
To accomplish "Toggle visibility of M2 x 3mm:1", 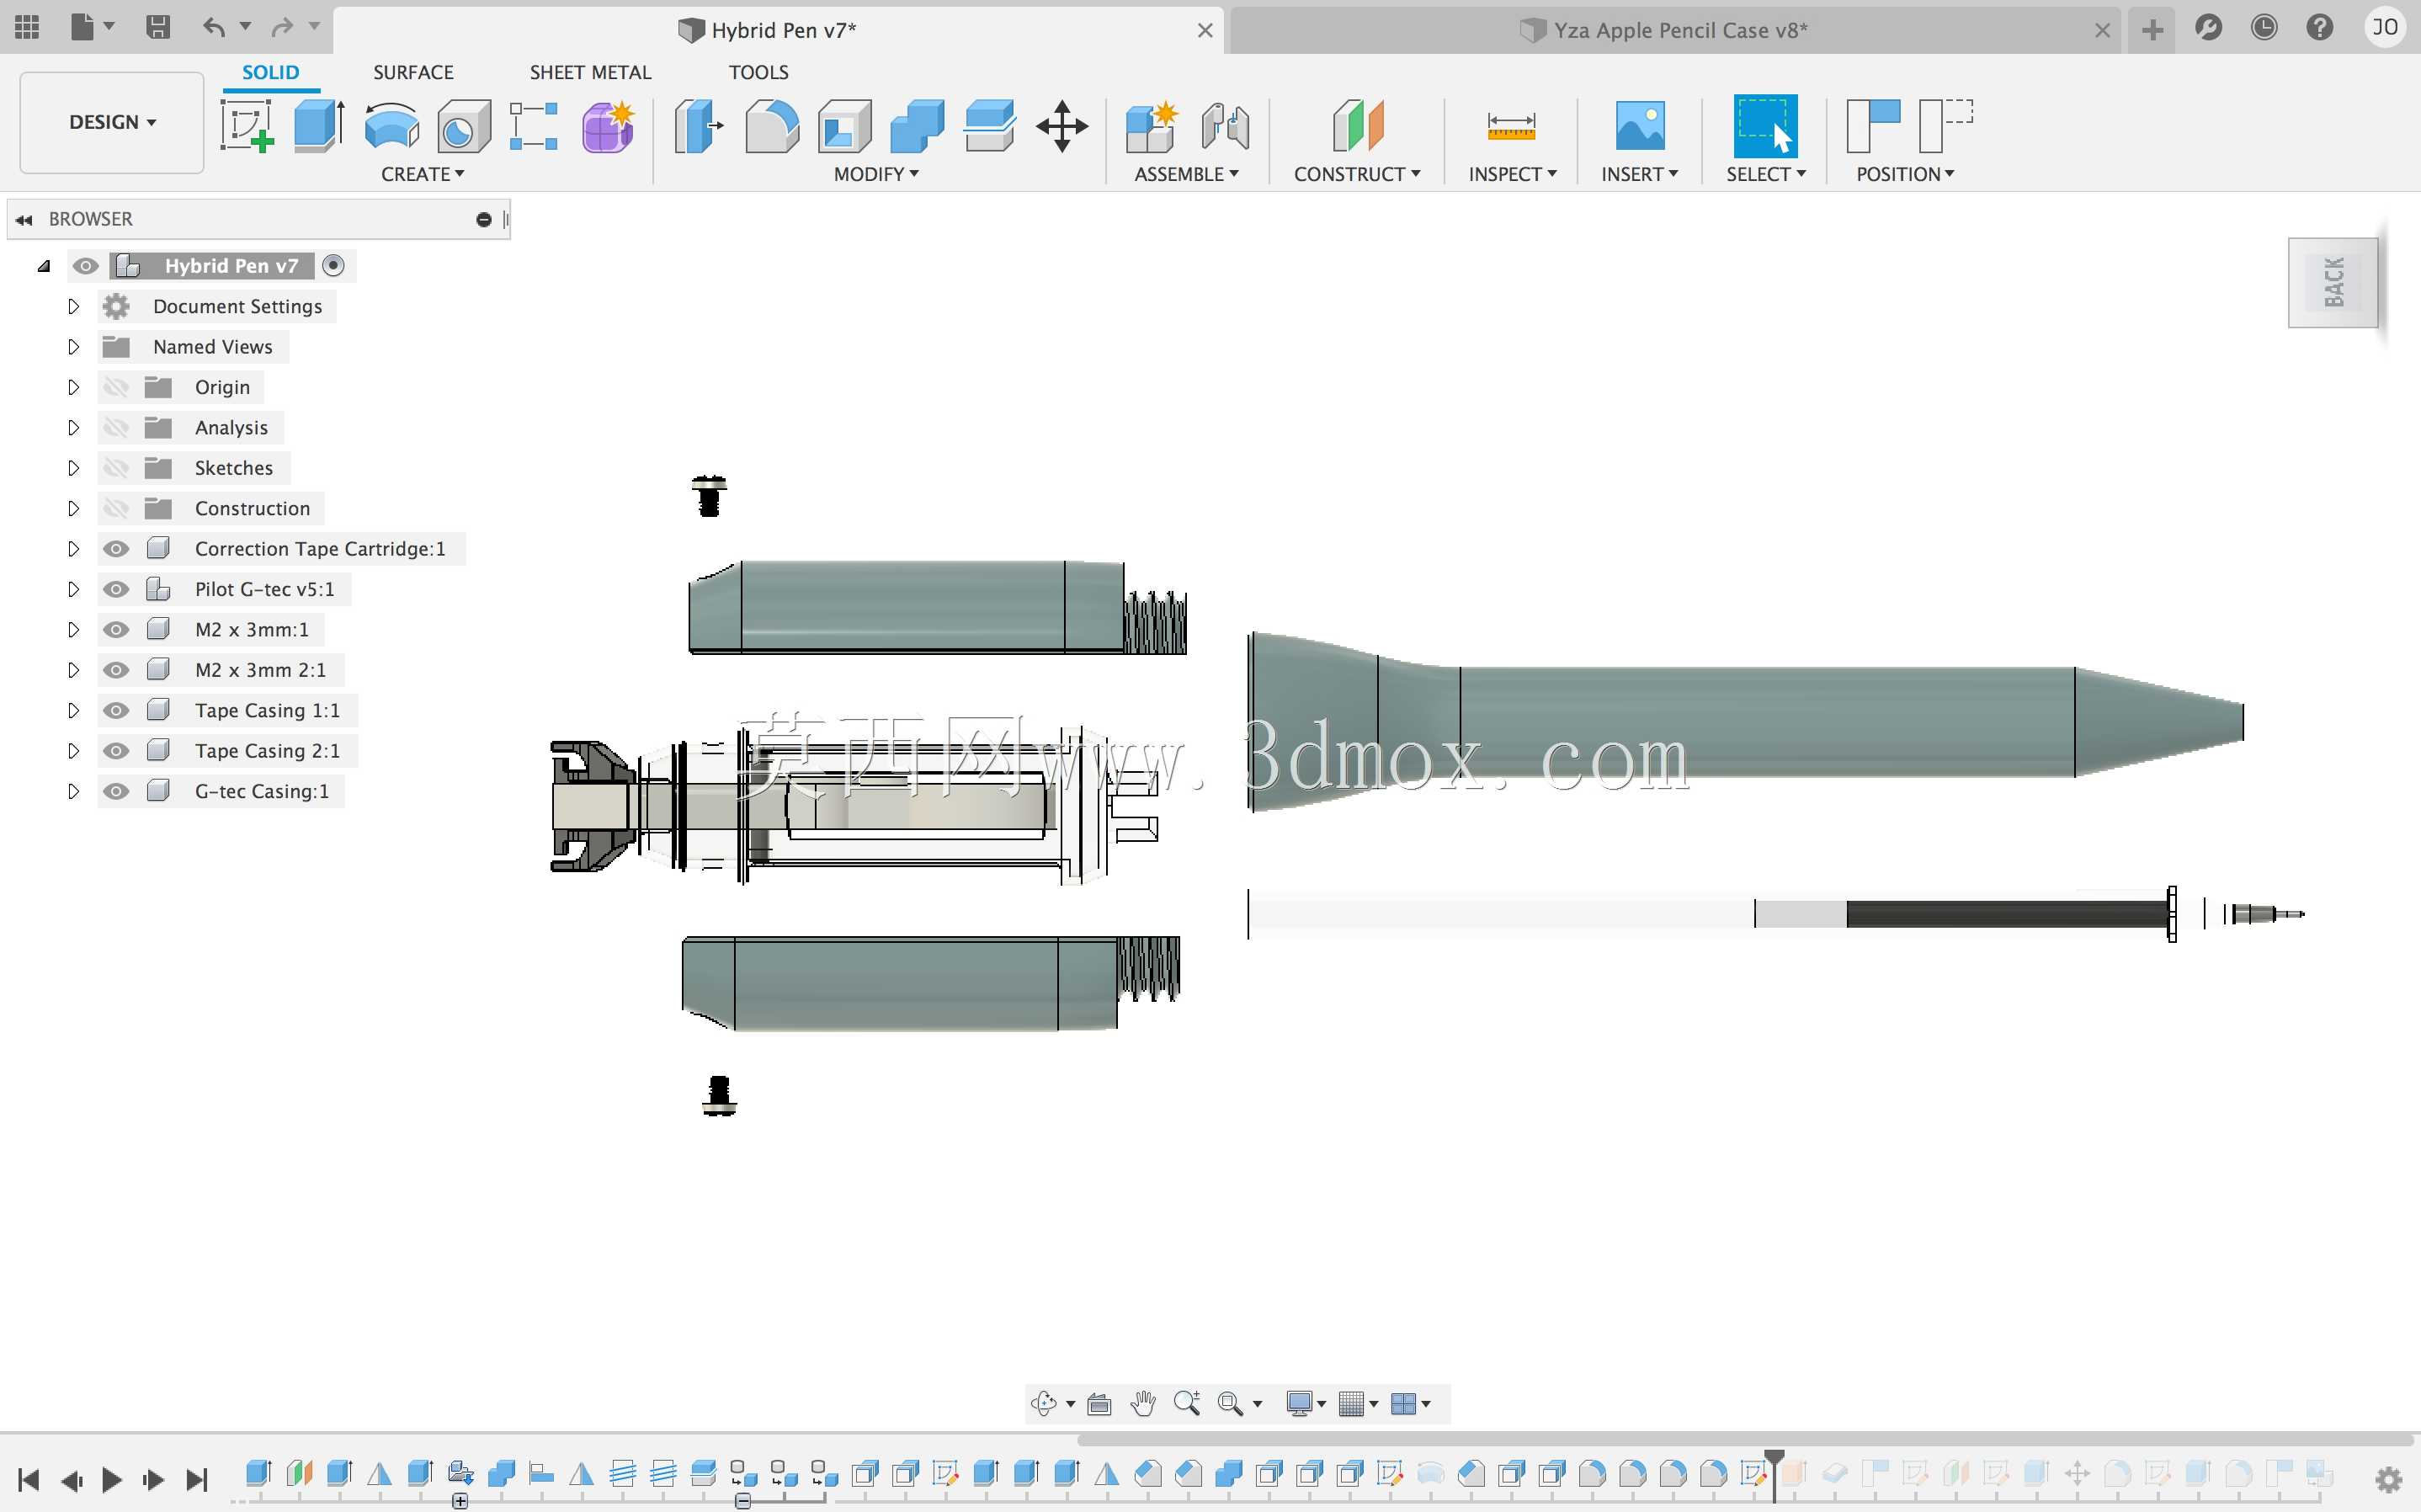I will (x=116, y=630).
